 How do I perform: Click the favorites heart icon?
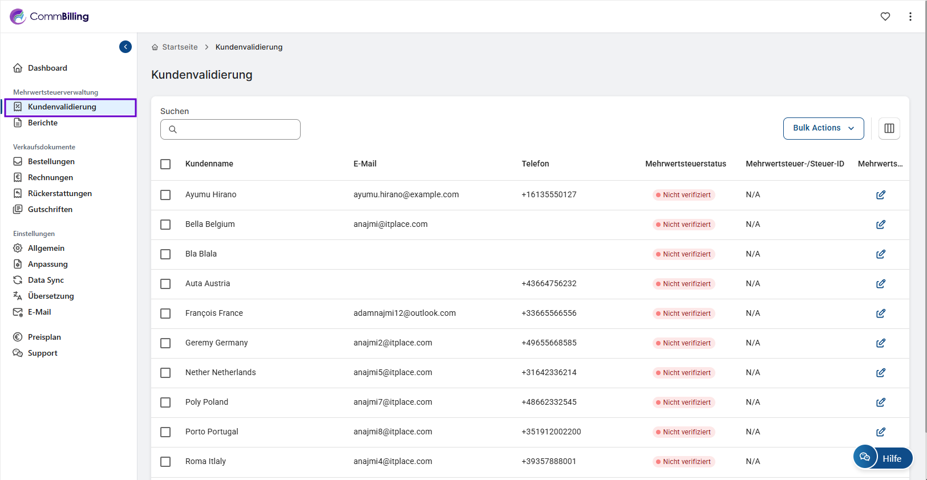(885, 17)
